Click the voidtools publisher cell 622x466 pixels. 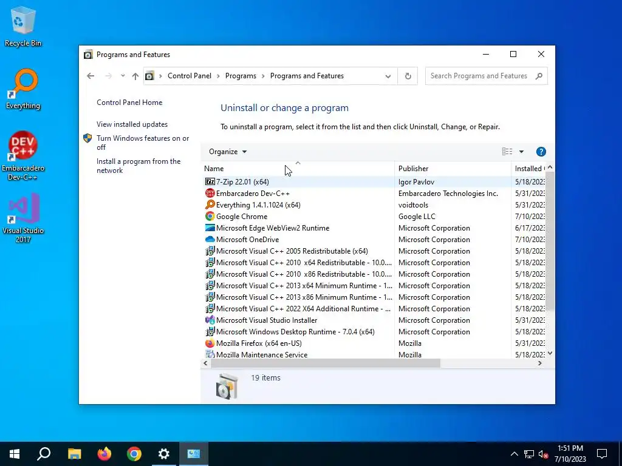[413, 205]
